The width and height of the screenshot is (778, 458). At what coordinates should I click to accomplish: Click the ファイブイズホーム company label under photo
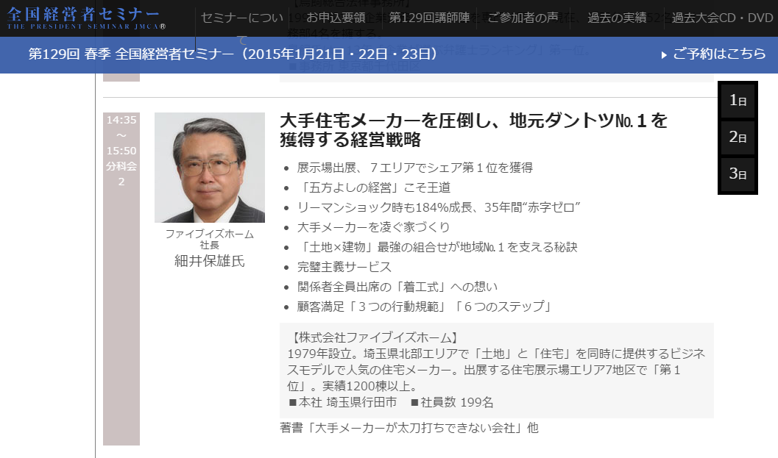pos(209,234)
